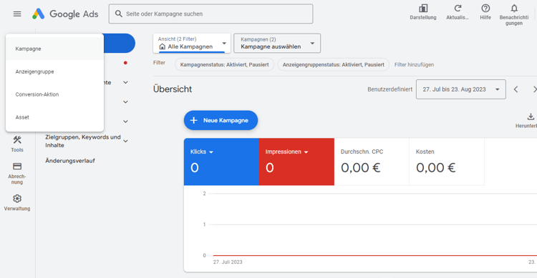Click Filter hinzufügen
This screenshot has height=278, width=537.
(x=414, y=64)
